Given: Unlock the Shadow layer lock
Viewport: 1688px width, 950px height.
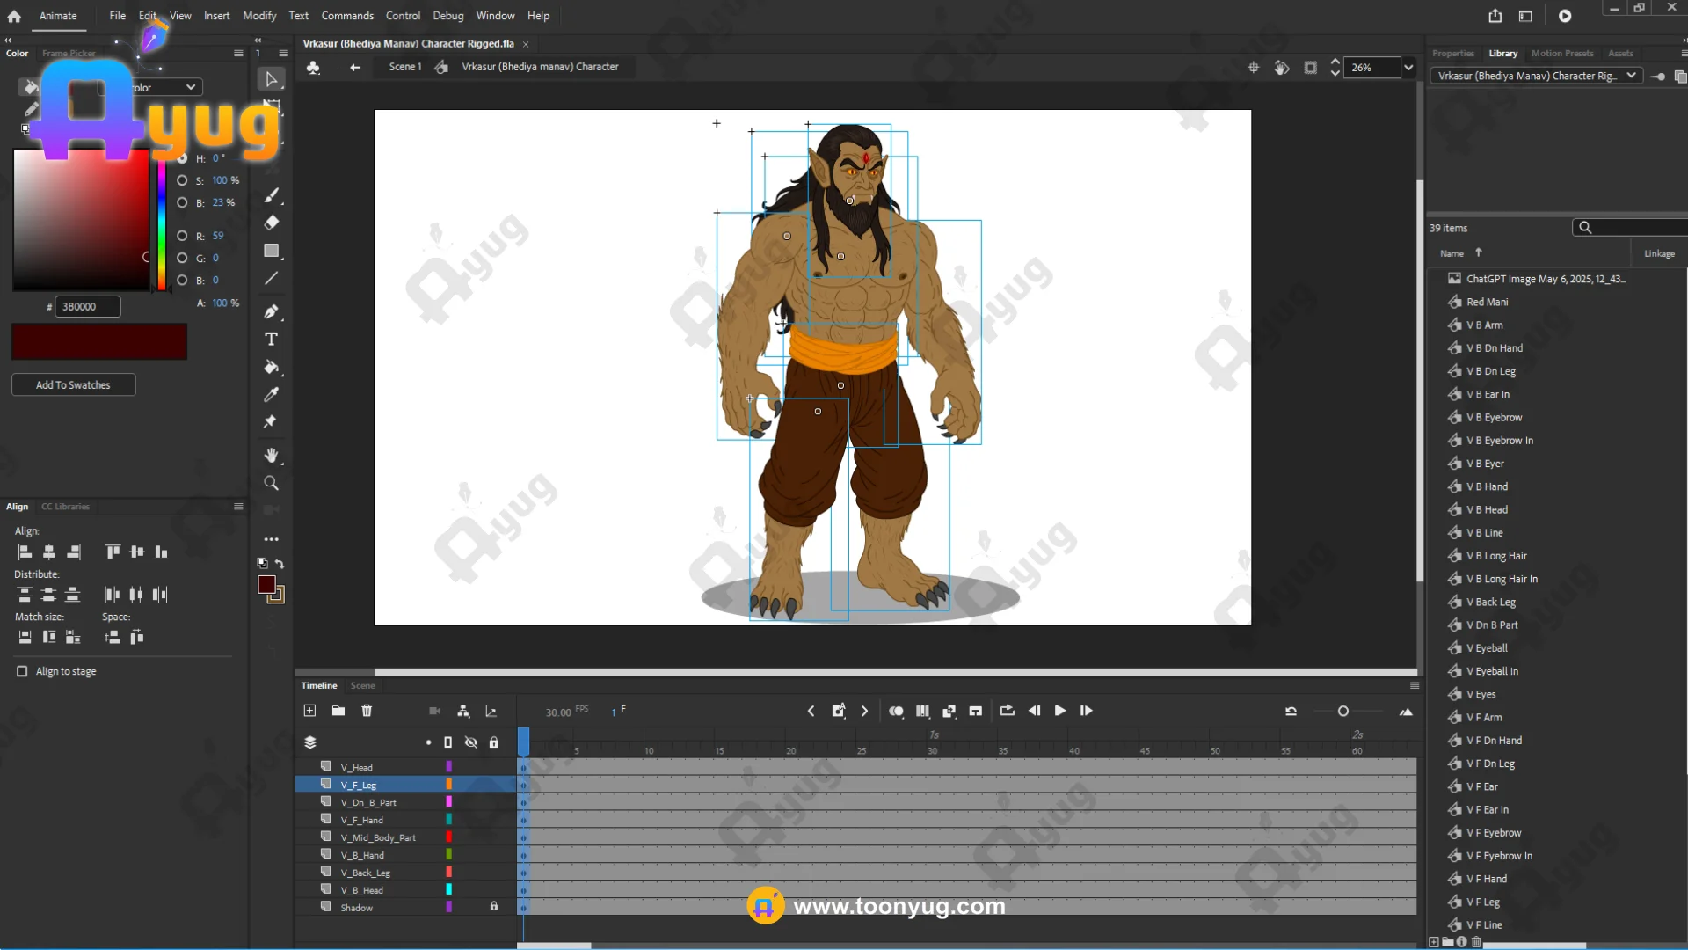Looking at the screenshot, I should tap(493, 907).
